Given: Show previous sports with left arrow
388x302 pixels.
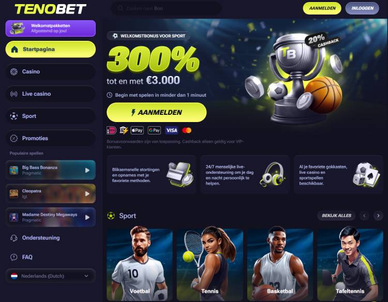Looking at the screenshot, I should click(x=364, y=216).
